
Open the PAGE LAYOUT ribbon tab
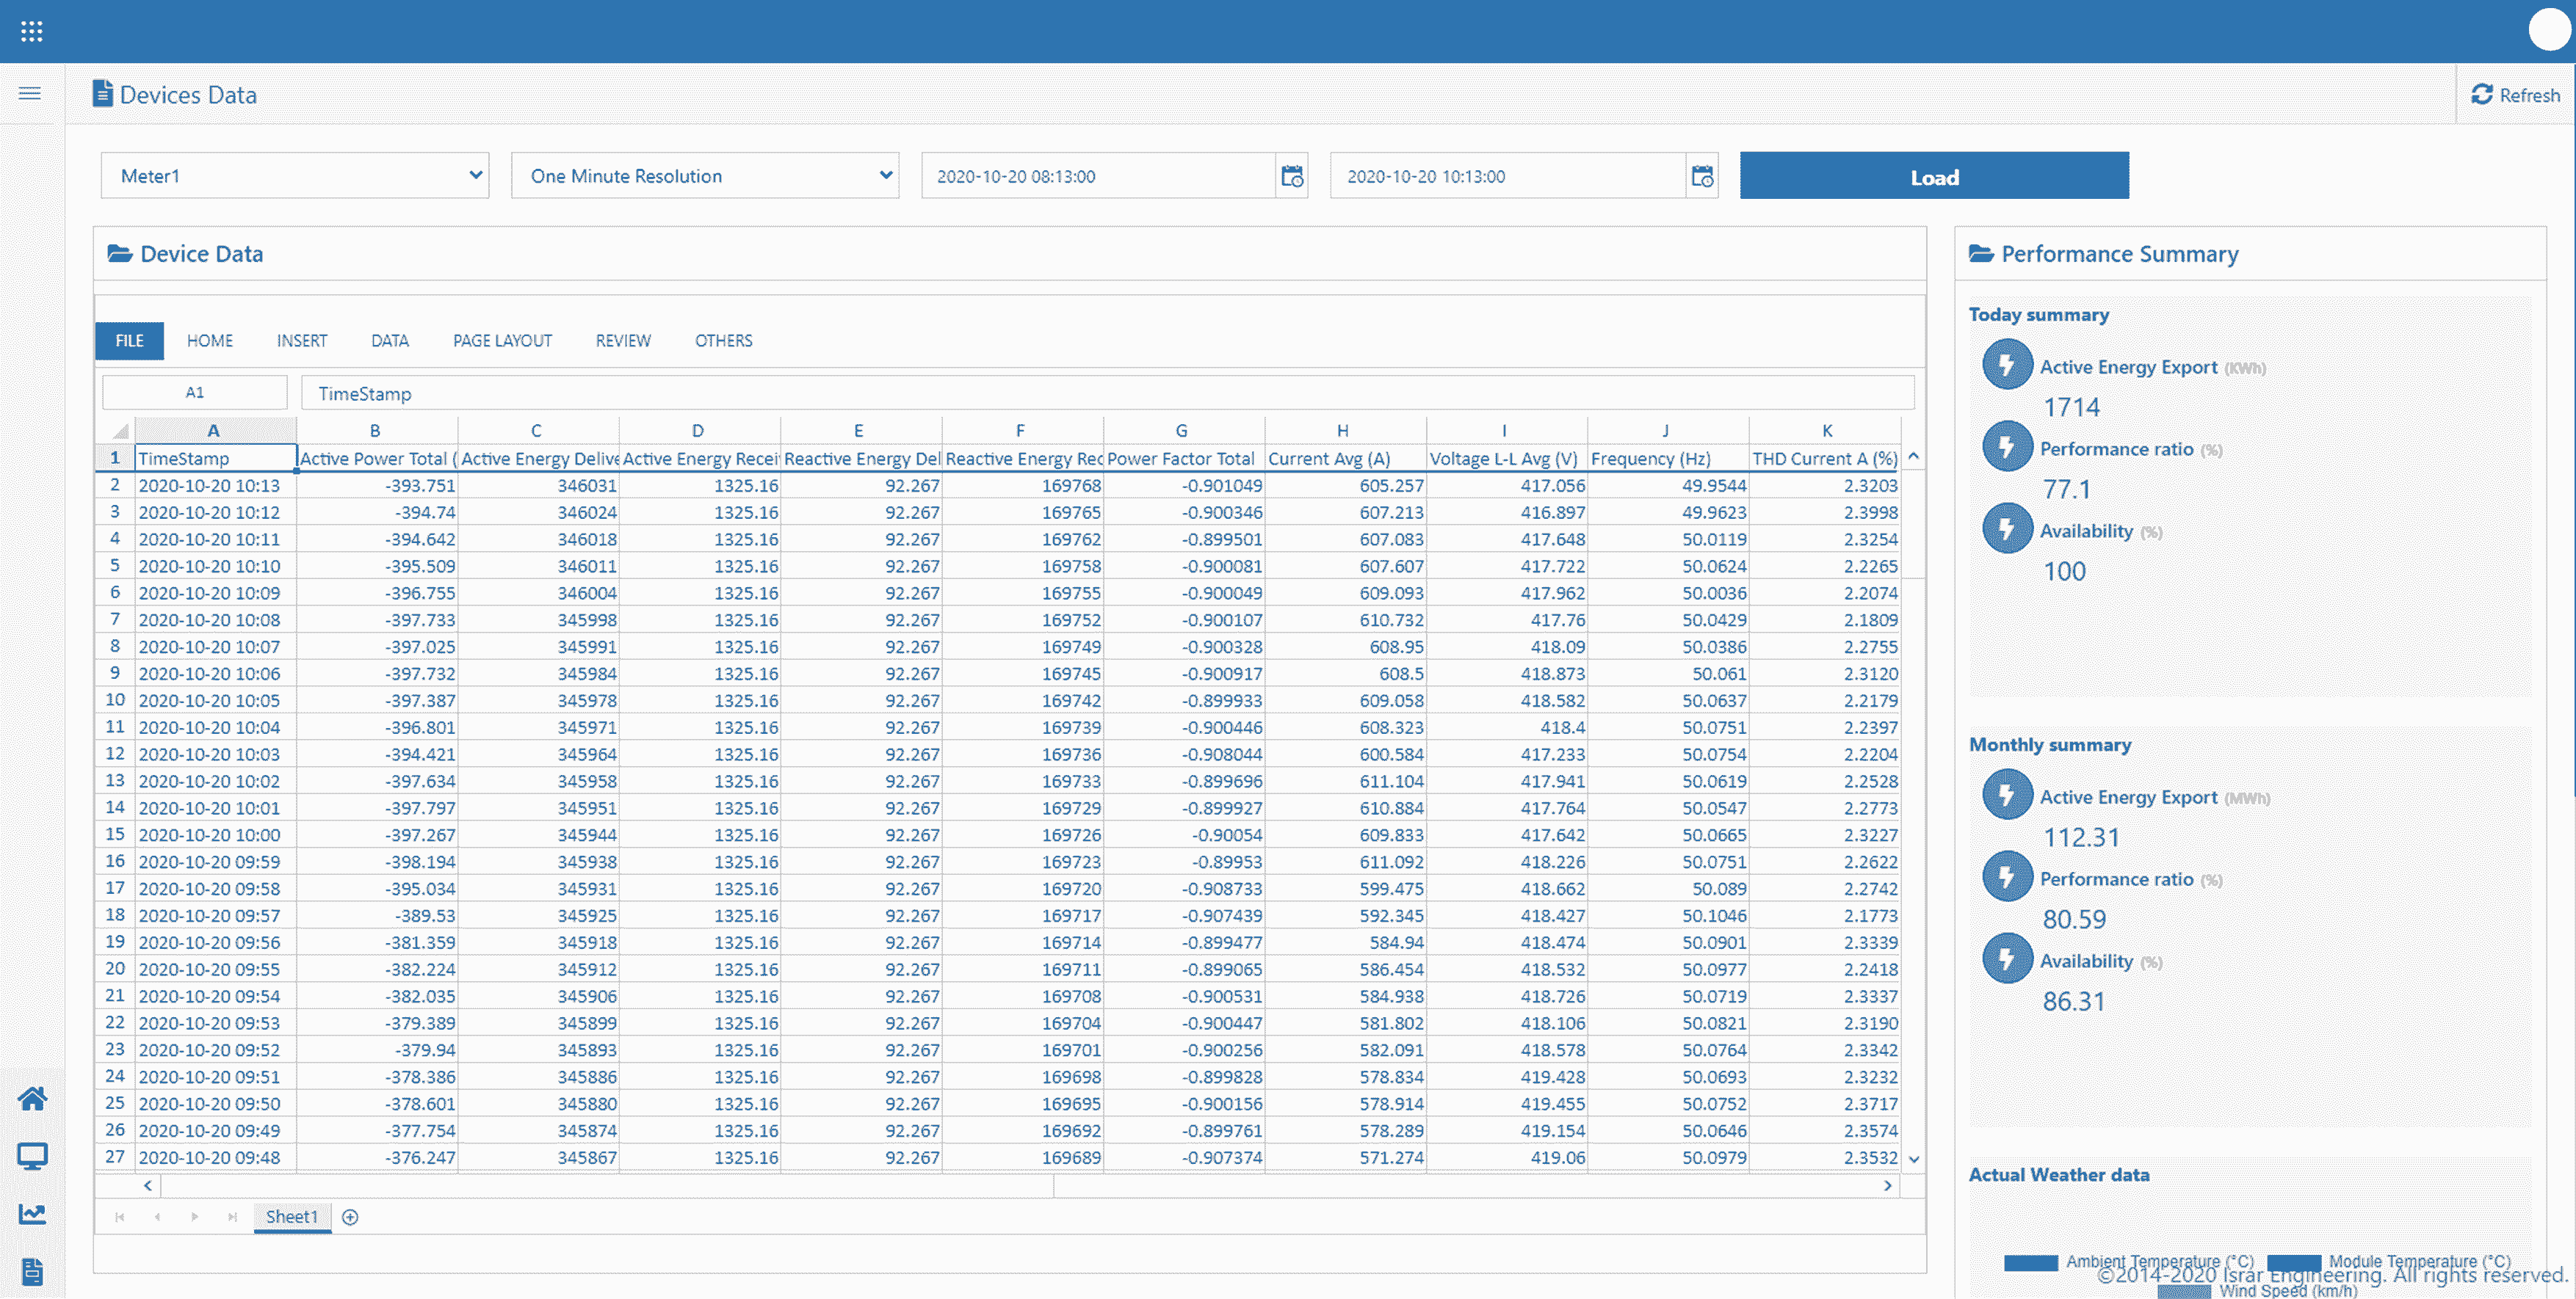(x=502, y=341)
